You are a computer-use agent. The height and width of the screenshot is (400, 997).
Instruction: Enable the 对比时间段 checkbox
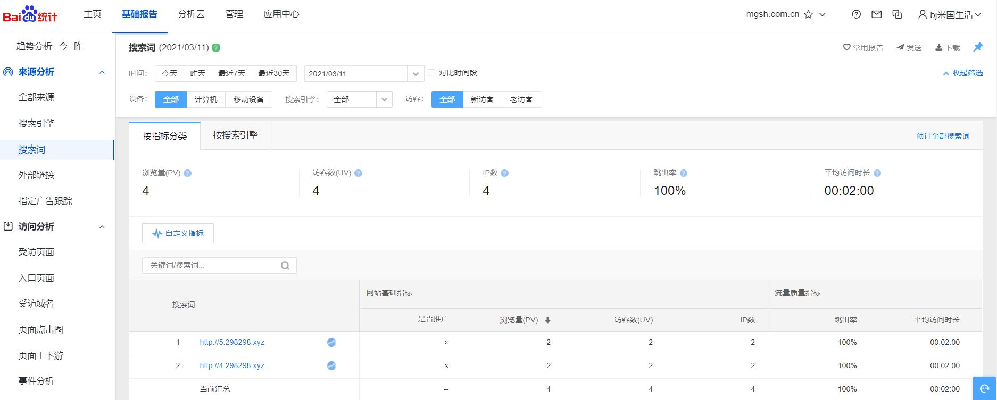(431, 73)
